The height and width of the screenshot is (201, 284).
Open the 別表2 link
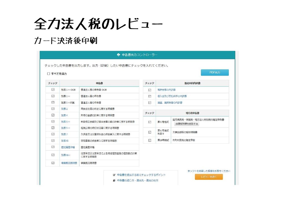pos(64,109)
